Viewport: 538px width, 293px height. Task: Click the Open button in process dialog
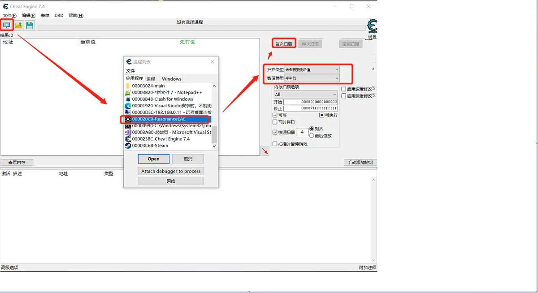click(153, 159)
